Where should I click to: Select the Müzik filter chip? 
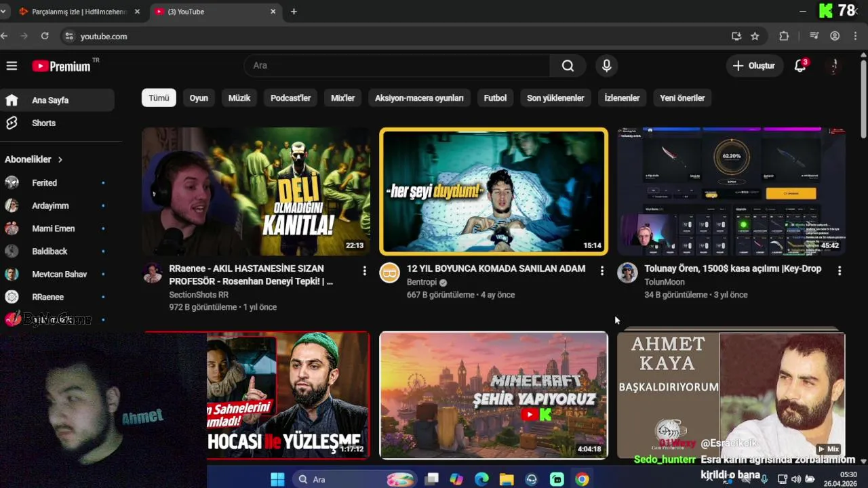click(x=239, y=98)
